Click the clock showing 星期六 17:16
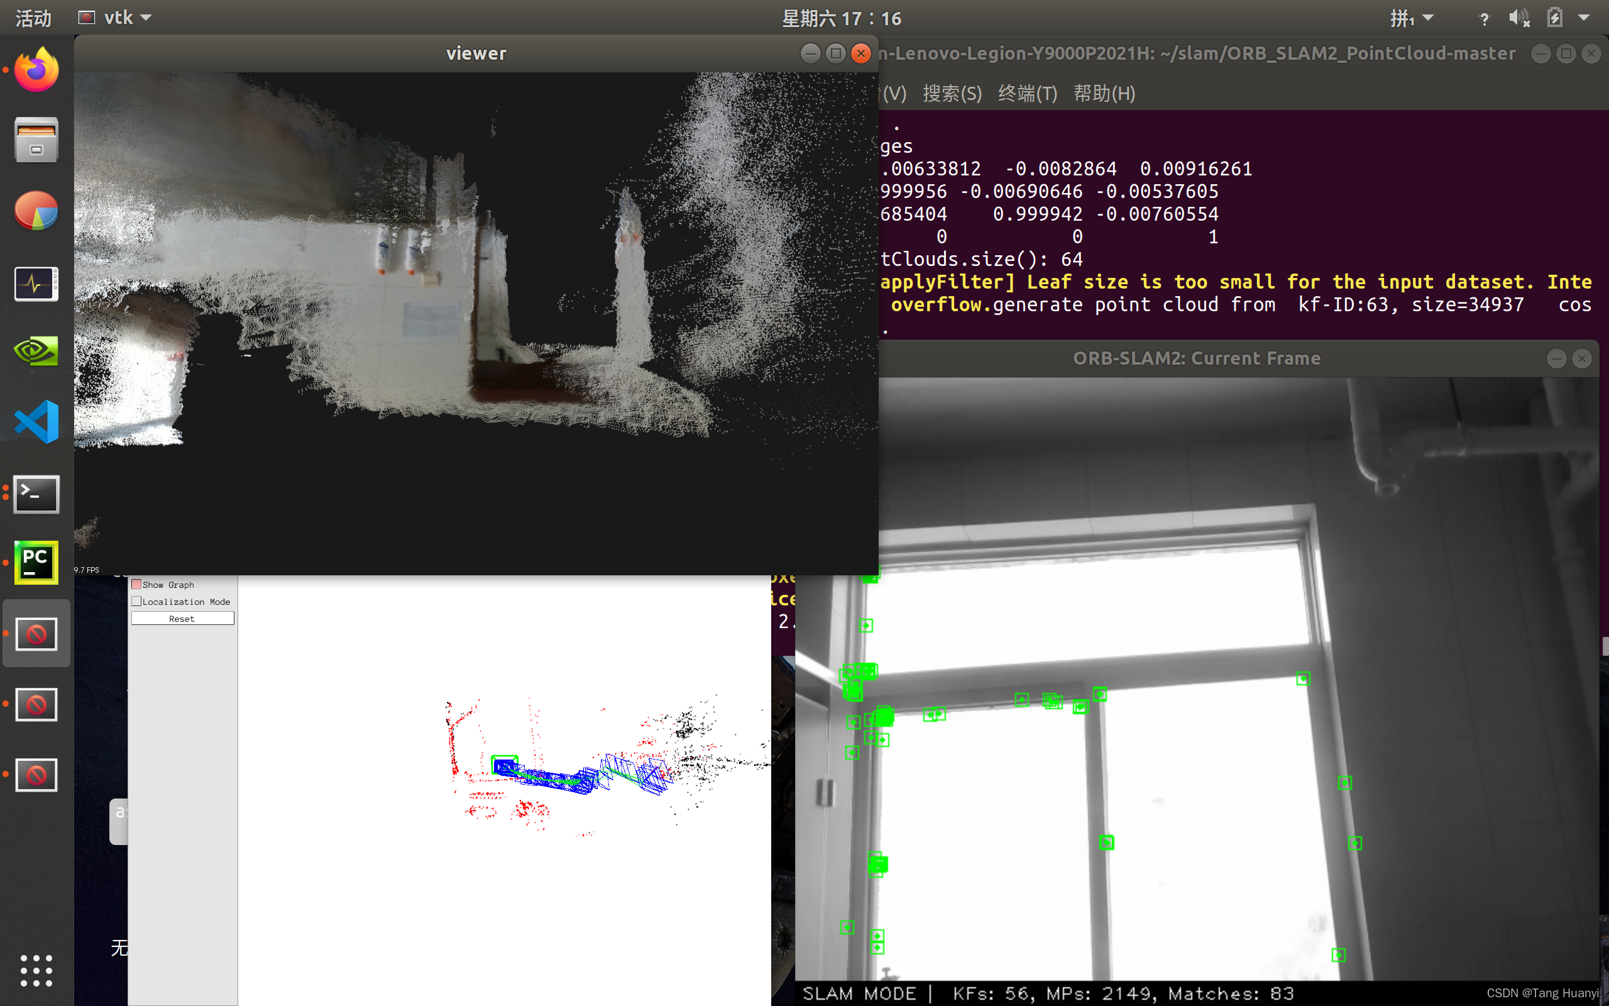This screenshot has height=1006, width=1609. [x=841, y=18]
